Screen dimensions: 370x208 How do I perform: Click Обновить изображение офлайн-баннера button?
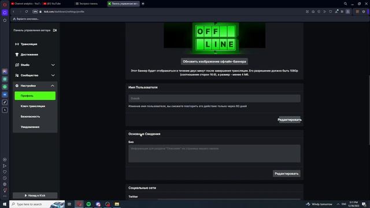click(x=214, y=62)
